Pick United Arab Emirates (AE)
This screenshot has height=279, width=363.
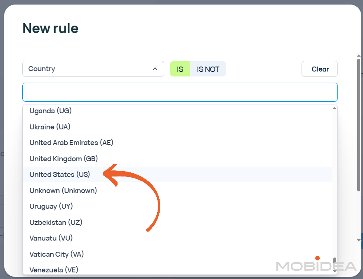pos(71,143)
